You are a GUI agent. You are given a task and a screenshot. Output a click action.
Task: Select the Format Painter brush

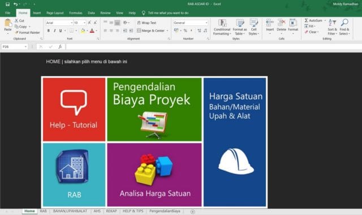(x=16, y=33)
